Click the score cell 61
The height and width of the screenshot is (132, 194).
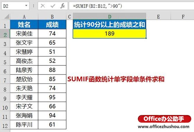click(52, 125)
